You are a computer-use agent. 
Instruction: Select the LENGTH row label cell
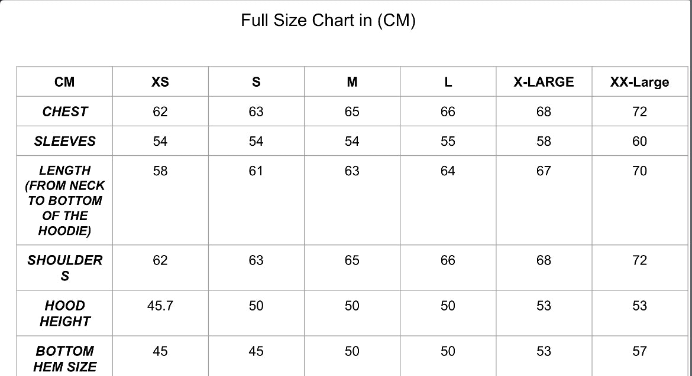pos(64,200)
